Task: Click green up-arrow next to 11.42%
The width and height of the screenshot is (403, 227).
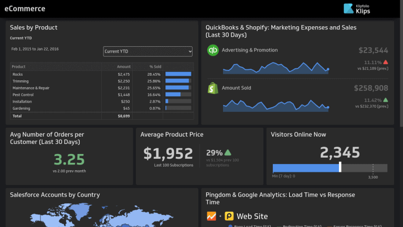Action: click(386, 100)
